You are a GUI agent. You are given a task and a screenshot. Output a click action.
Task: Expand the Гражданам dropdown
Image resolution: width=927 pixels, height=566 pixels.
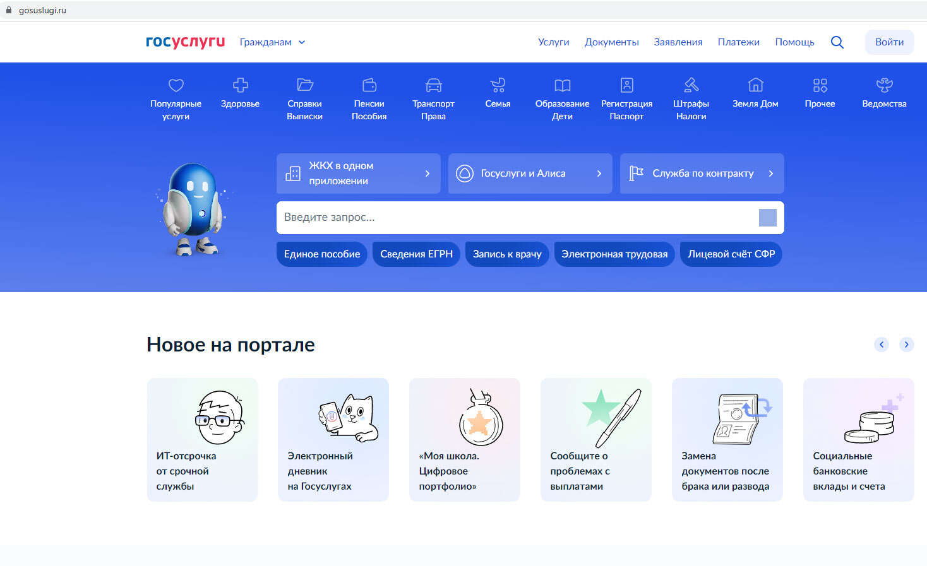pos(272,42)
